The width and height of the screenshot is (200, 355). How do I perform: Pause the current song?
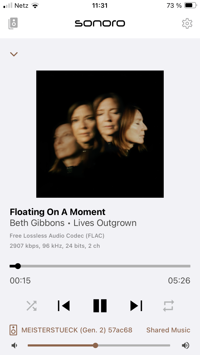coord(100,306)
